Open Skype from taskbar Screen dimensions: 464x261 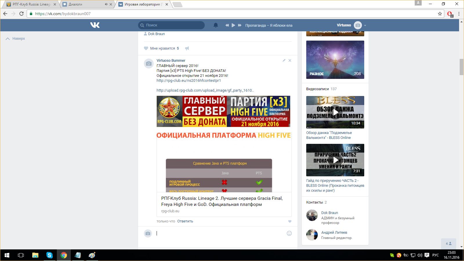click(x=50, y=255)
